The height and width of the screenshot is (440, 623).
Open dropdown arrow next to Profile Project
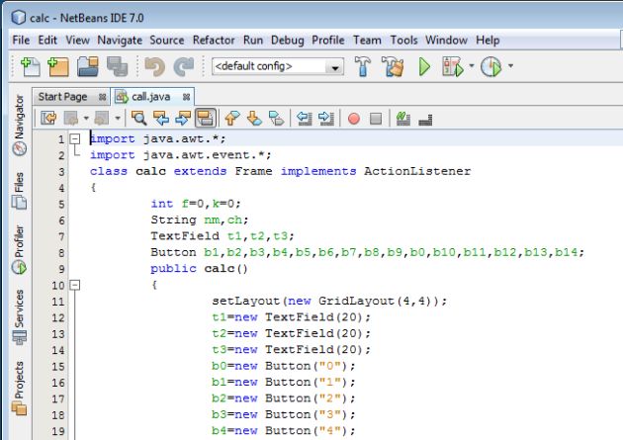(510, 66)
